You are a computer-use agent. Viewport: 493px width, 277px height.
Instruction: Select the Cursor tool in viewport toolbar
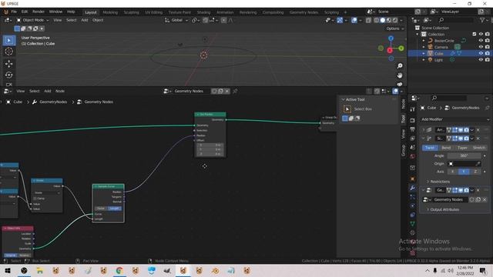pyautogui.click(x=8, y=52)
